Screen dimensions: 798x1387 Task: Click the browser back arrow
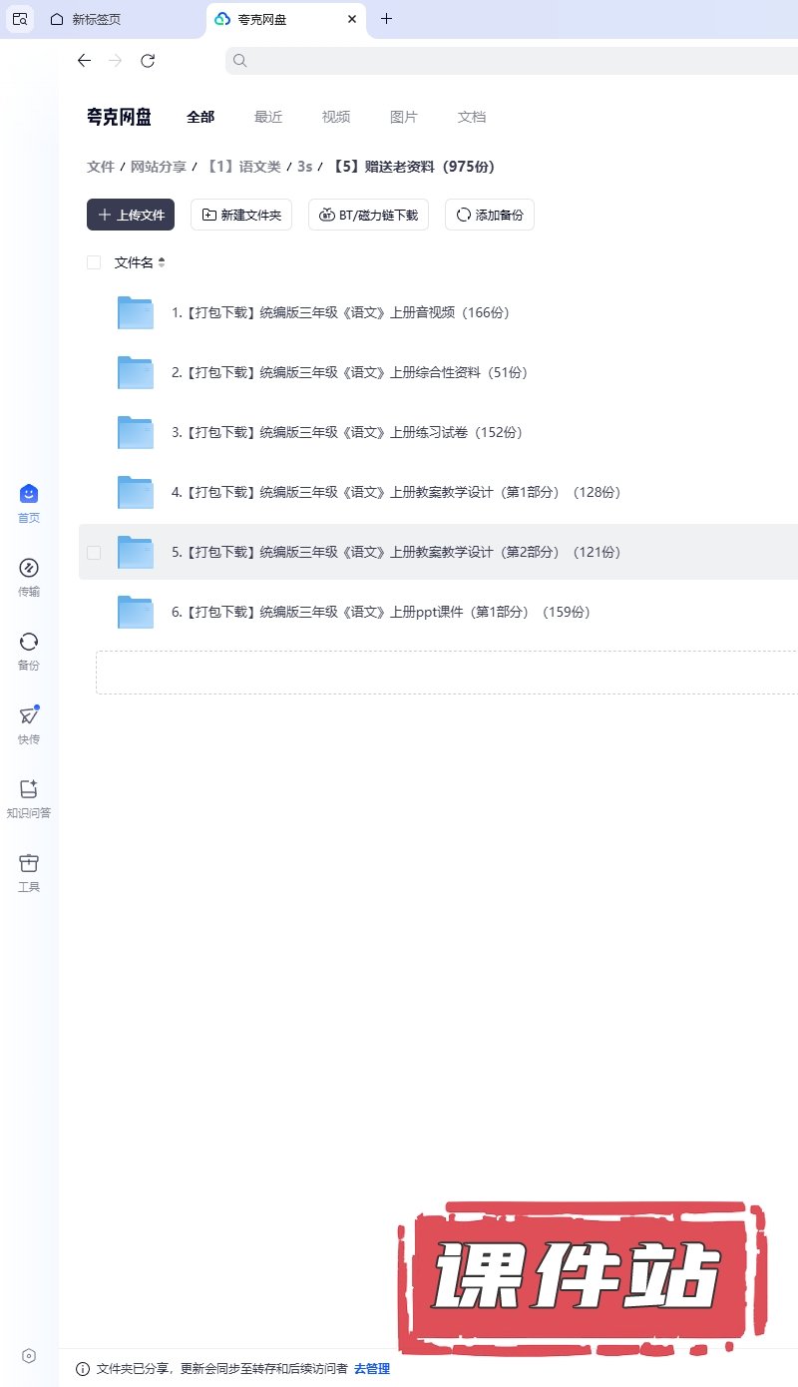pyautogui.click(x=84, y=61)
